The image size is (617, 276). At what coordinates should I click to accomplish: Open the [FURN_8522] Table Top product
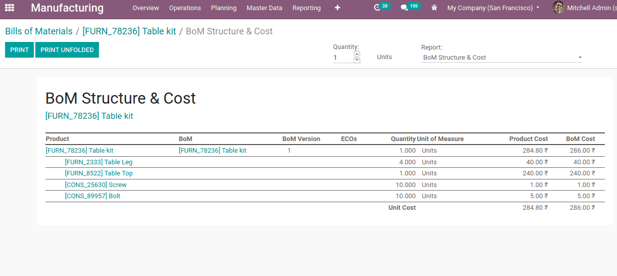point(99,173)
